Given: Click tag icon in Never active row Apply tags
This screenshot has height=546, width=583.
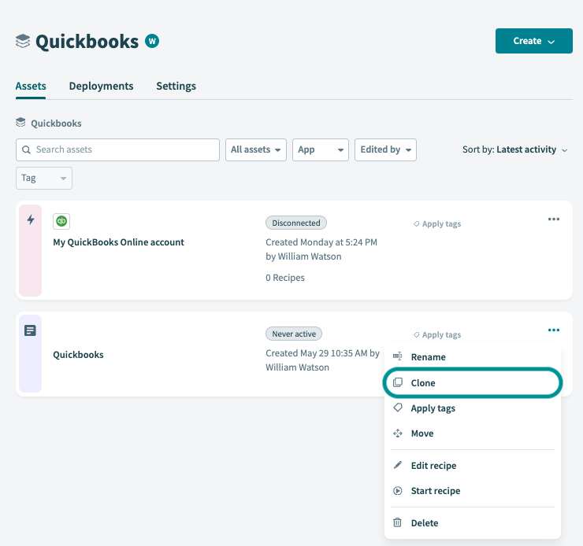Looking at the screenshot, I should pyautogui.click(x=417, y=335).
